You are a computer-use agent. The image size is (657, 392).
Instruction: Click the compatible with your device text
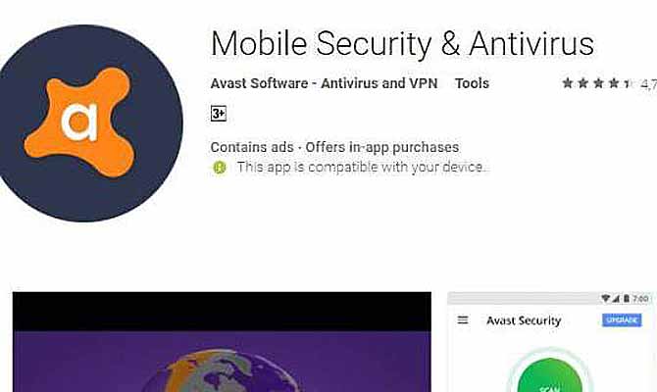pos(360,168)
